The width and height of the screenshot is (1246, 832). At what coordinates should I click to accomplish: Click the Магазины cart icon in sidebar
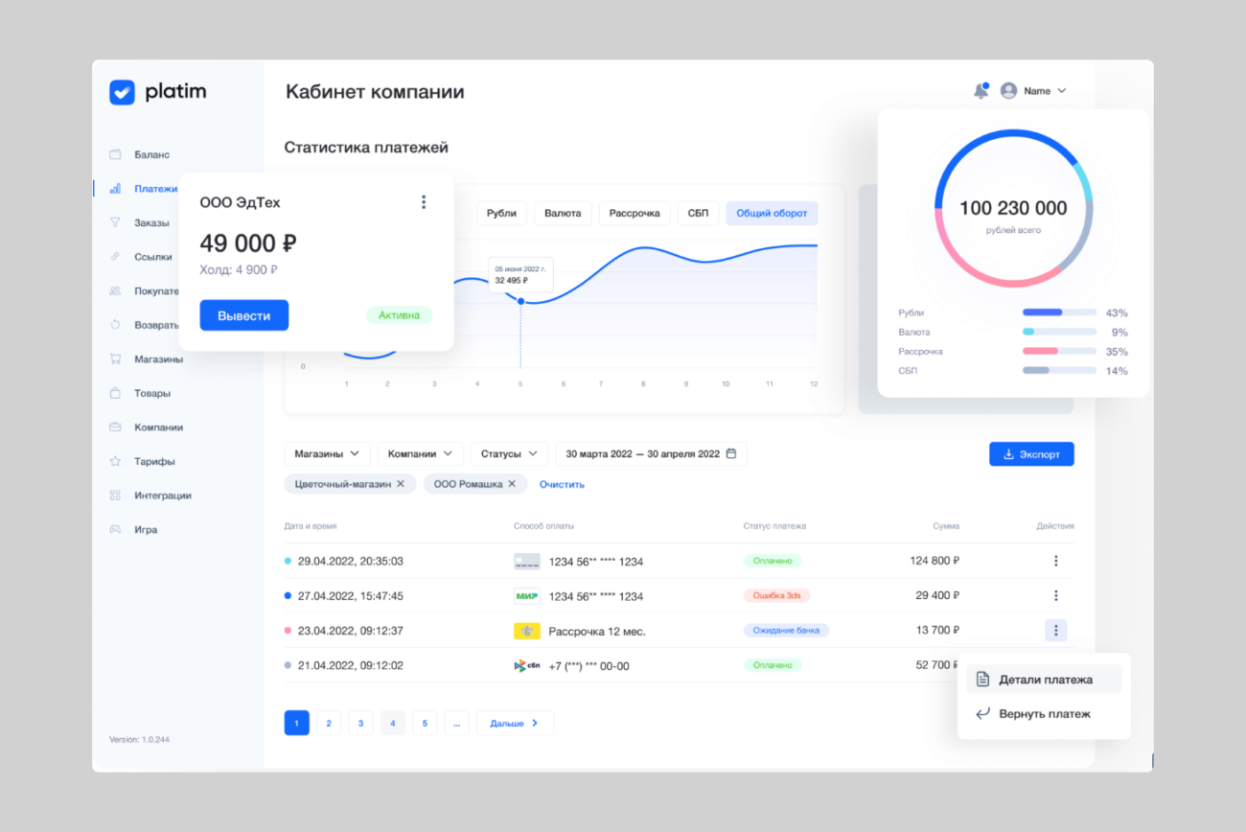click(x=115, y=359)
